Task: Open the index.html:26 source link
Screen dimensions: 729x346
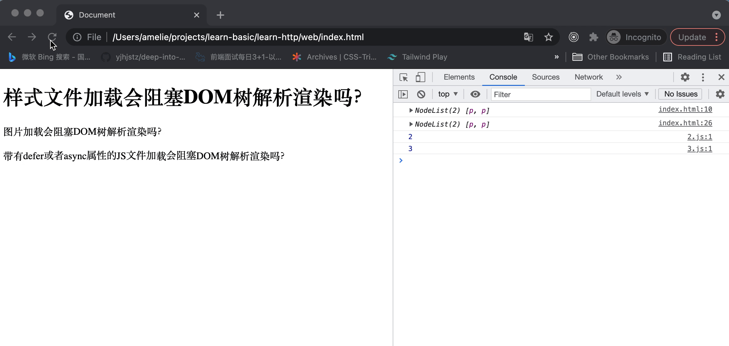Action: click(685, 123)
